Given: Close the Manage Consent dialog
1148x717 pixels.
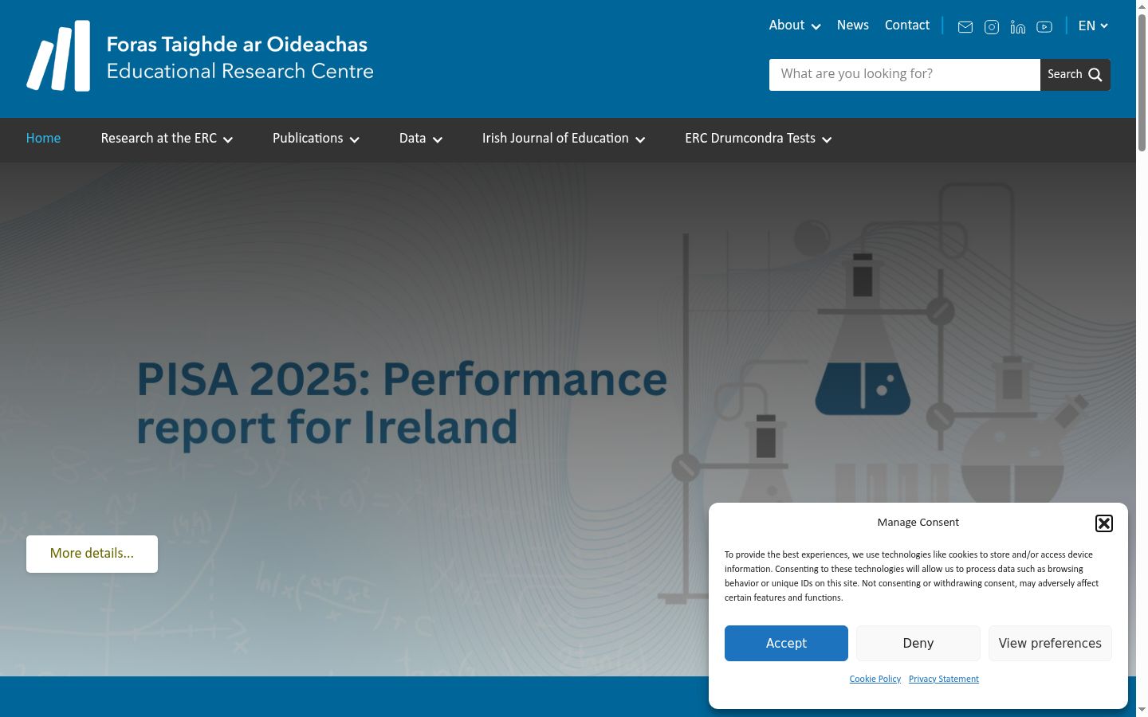Looking at the screenshot, I should tap(1104, 523).
